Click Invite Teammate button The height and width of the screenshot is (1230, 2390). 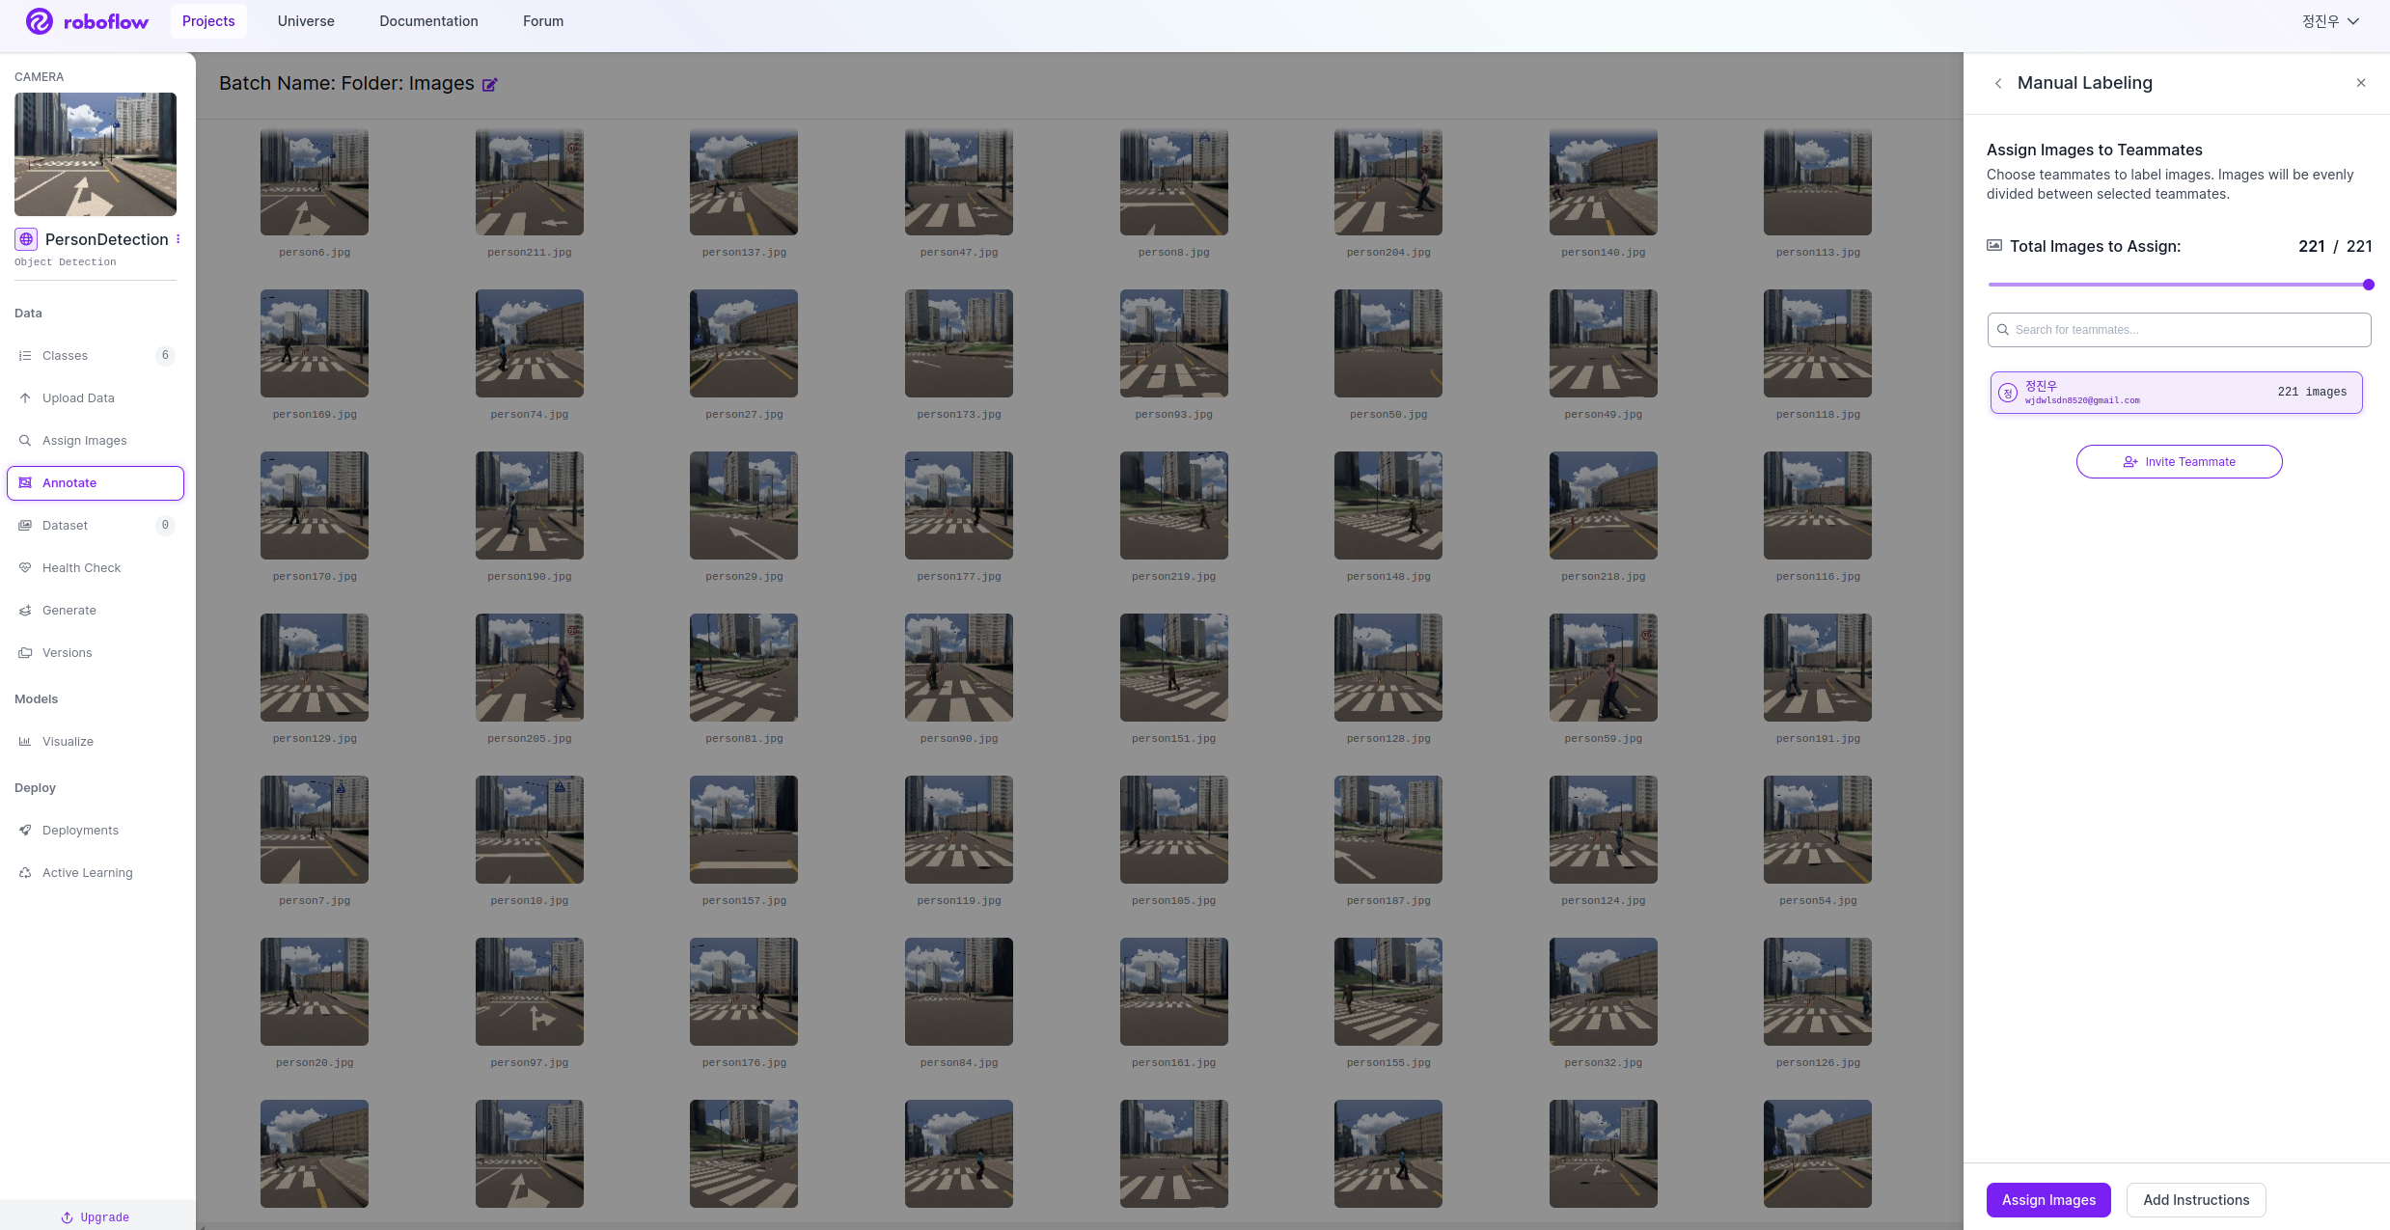click(x=2179, y=461)
